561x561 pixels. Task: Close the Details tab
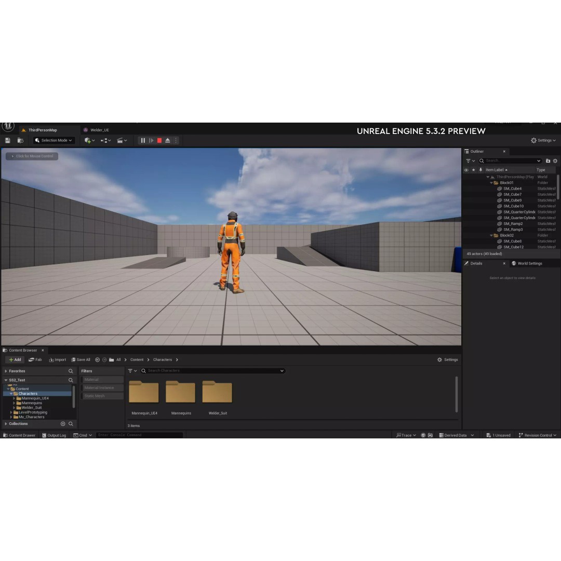pos(504,264)
